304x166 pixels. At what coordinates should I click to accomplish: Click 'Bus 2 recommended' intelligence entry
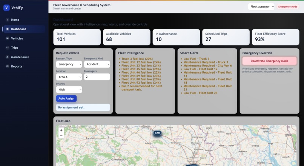pos(142,88)
